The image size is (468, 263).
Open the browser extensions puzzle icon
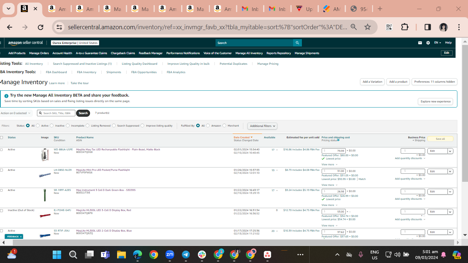405,27
